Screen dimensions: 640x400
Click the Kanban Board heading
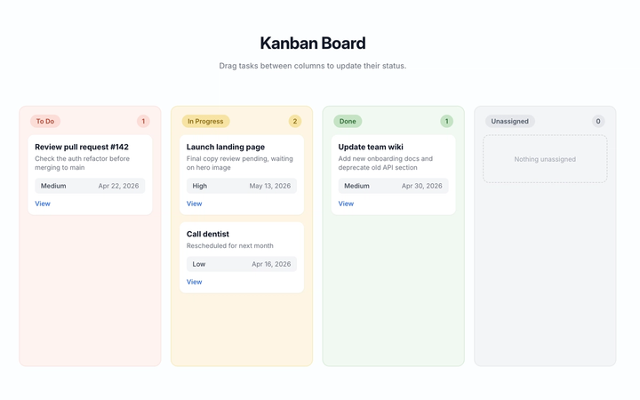[x=313, y=44]
